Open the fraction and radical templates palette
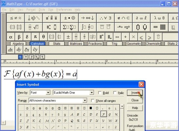Screen dimensions: 179x131 [x=34, y=27]
